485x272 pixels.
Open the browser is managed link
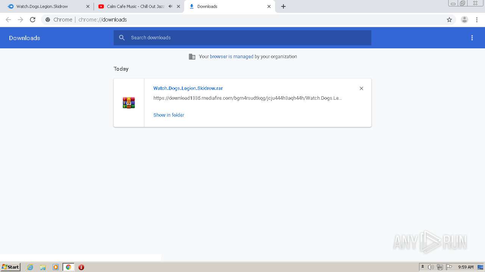click(x=232, y=57)
